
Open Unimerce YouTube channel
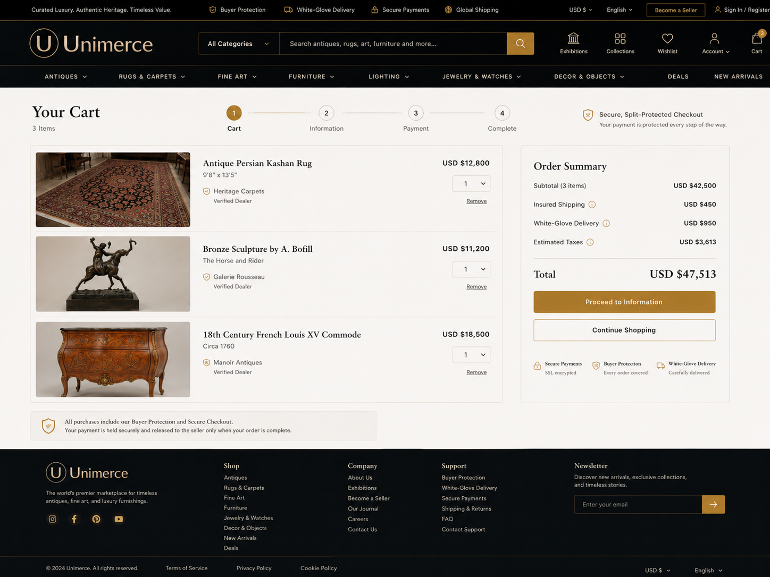(119, 519)
